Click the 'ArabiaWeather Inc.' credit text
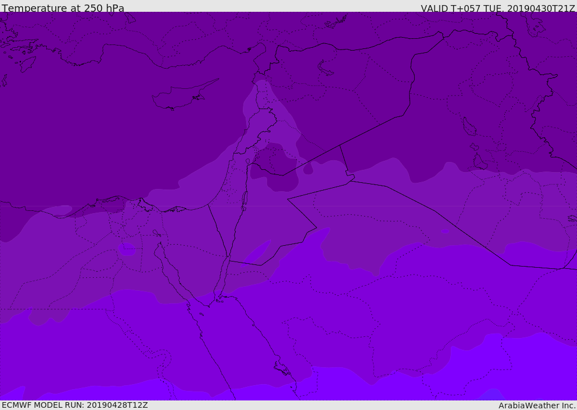The height and width of the screenshot is (410, 577). (537, 406)
